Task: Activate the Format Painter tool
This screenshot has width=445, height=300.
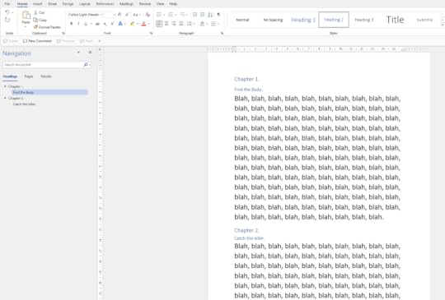Action: pos(47,27)
